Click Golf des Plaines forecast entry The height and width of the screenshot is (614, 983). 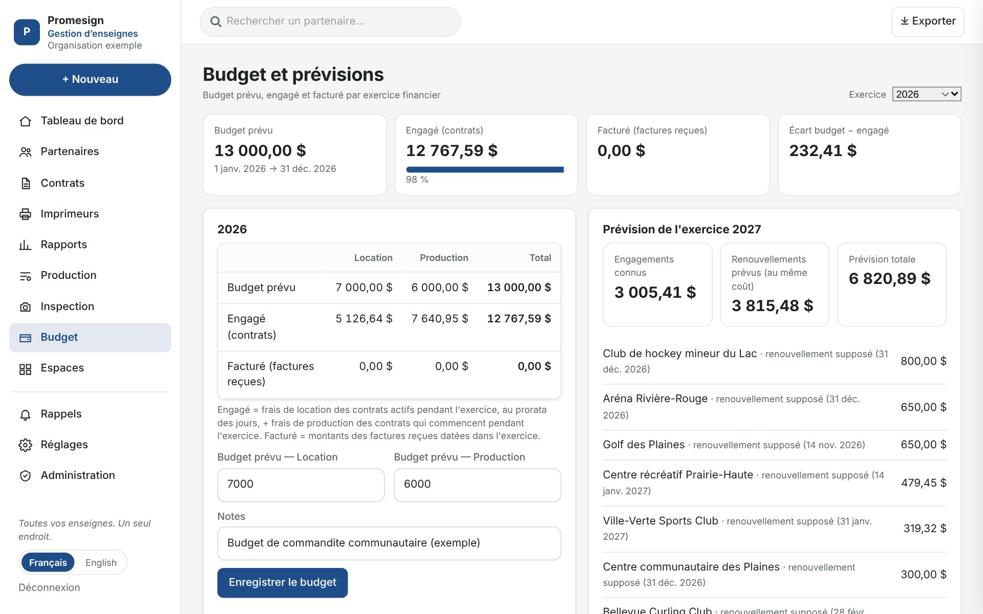[775, 445]
